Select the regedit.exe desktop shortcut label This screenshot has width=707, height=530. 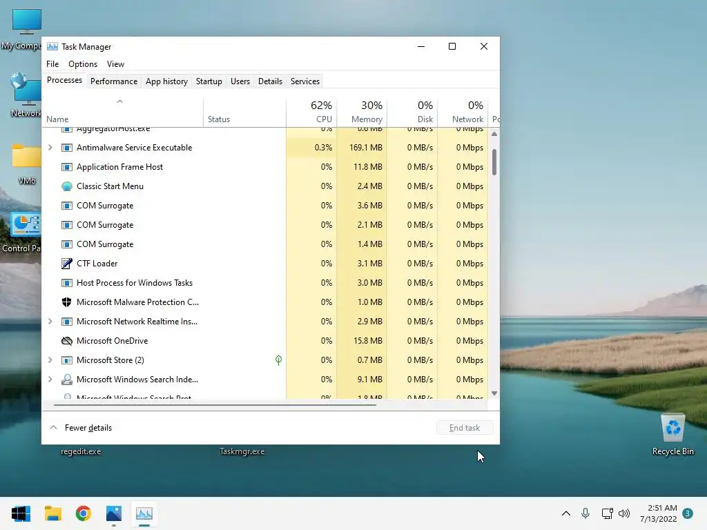[81, 451]
